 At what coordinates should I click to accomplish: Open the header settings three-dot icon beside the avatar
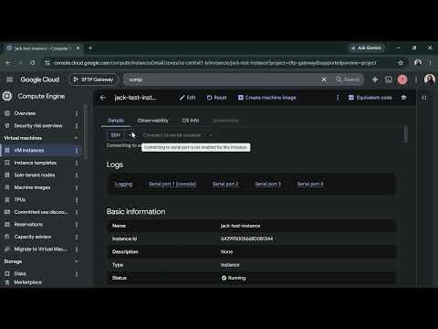[416, 80]
